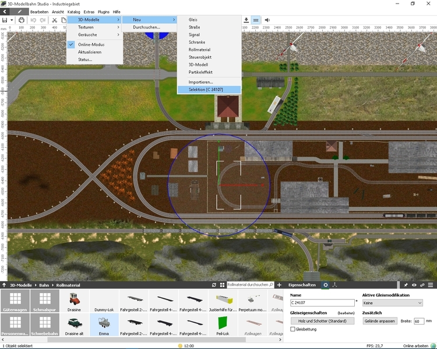Screen dimensions: 437x349
Task: Select the Emma locomotive thumbnail
Action: [x=105, y=324]
